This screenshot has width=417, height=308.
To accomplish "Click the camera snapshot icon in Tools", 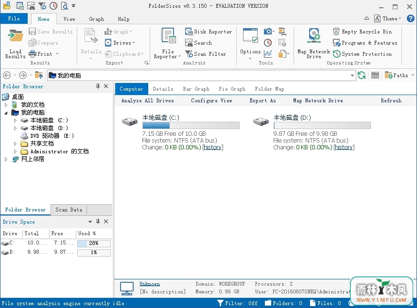I will [x=268, y=32].
